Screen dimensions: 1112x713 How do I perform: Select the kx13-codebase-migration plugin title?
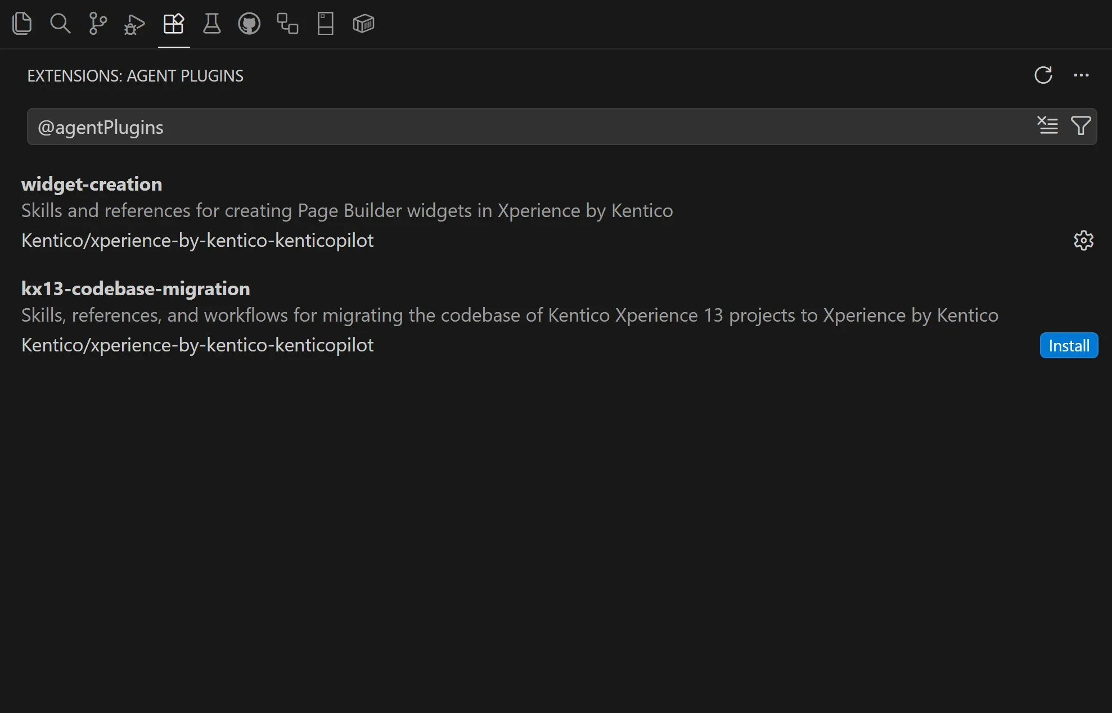(x=136, y=289)
